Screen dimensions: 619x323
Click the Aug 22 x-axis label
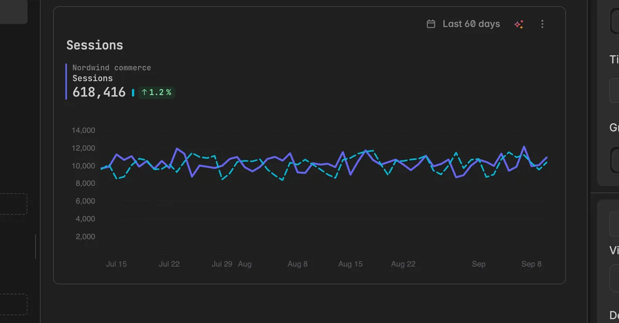point(403,264)
